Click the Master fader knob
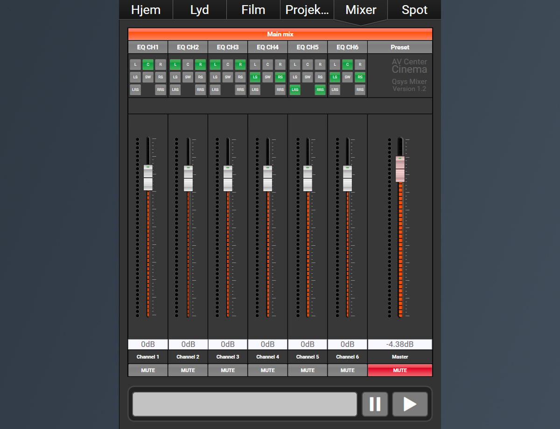 (x=400, y=169)
